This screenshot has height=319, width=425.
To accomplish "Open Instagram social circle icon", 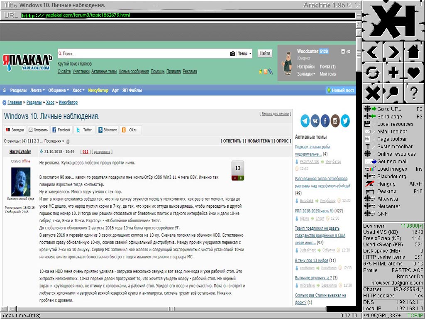I will 335,121.
